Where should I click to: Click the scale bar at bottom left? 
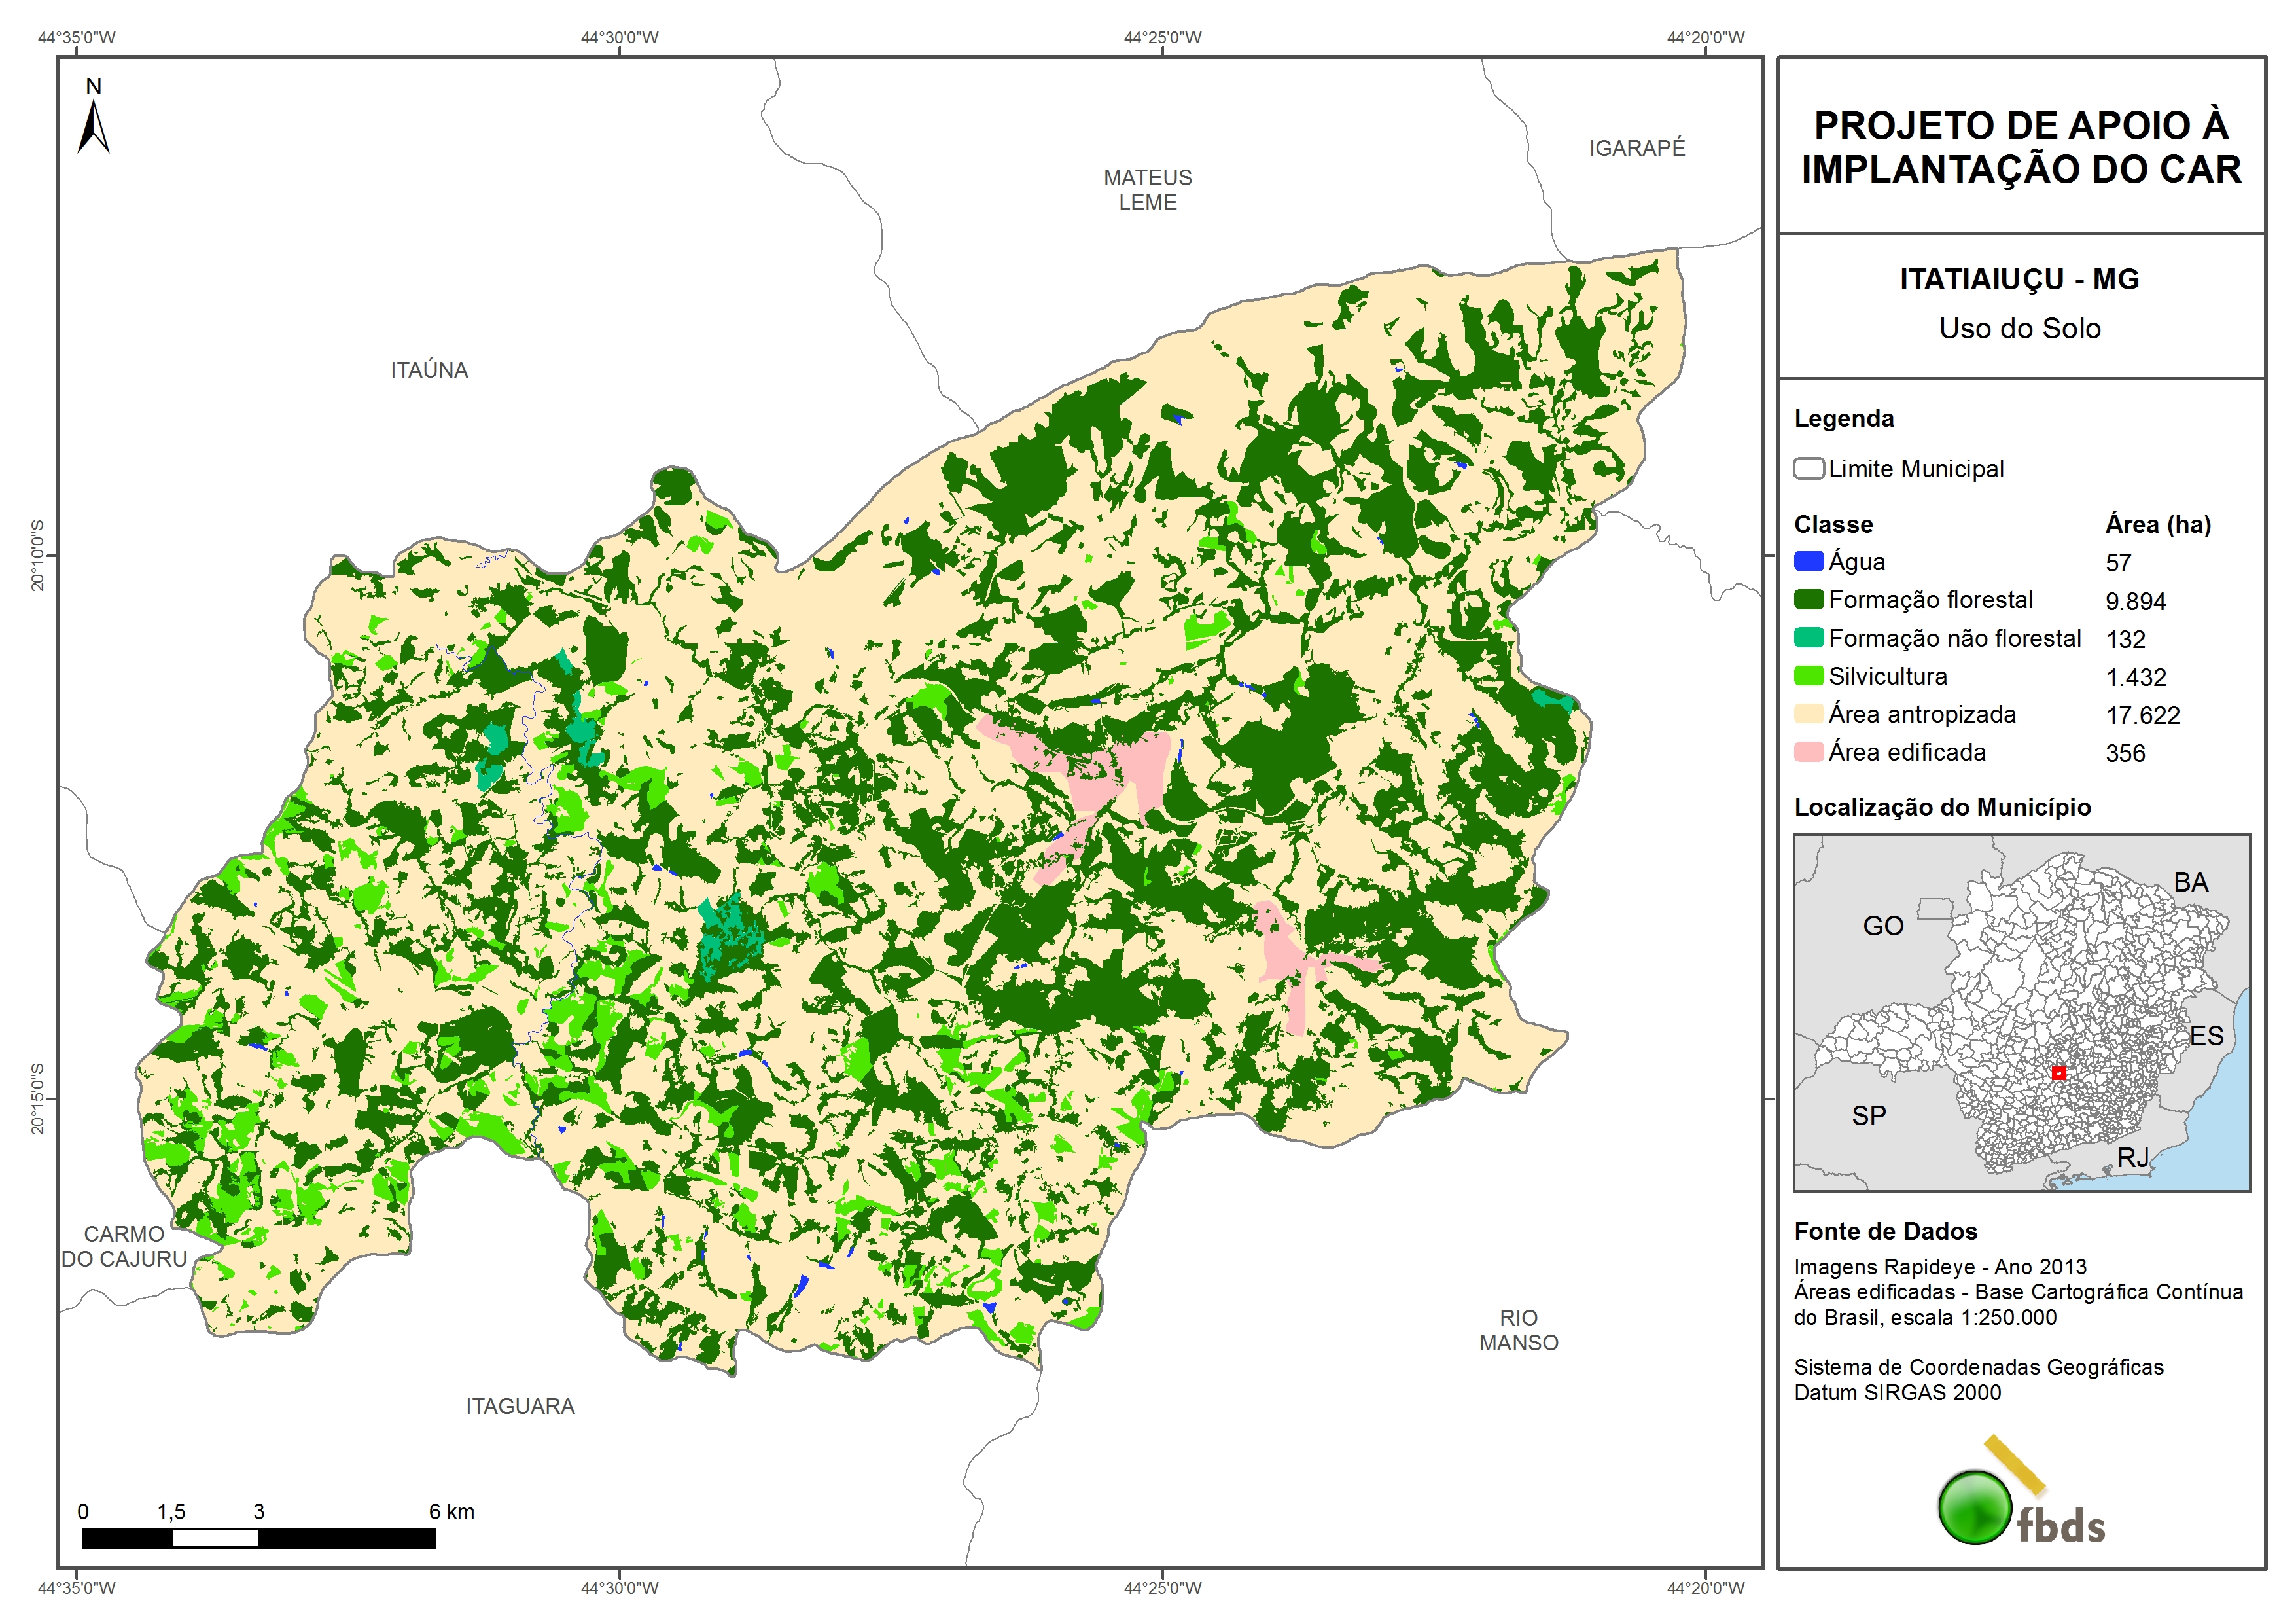tap(258, 1538)
